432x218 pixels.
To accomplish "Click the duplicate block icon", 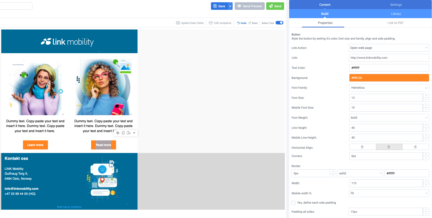I will click(x=123, y=133).
